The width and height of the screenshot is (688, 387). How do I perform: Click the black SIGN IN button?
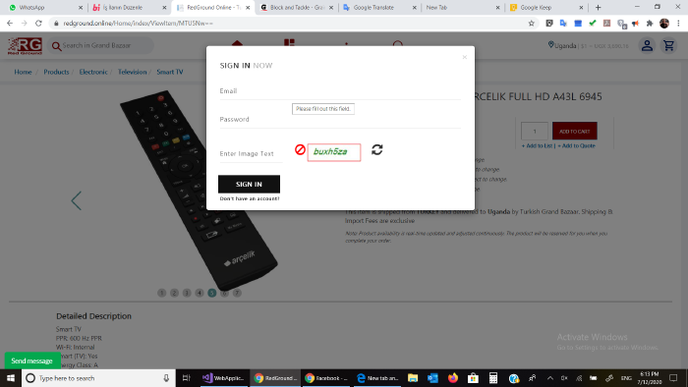click(x=249, y=184)
